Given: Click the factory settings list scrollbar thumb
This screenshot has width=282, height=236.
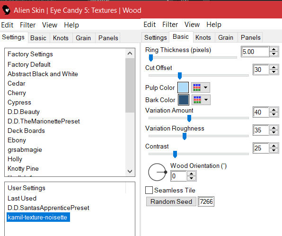Looking at the screenshot, I should [x=130, y=86].
